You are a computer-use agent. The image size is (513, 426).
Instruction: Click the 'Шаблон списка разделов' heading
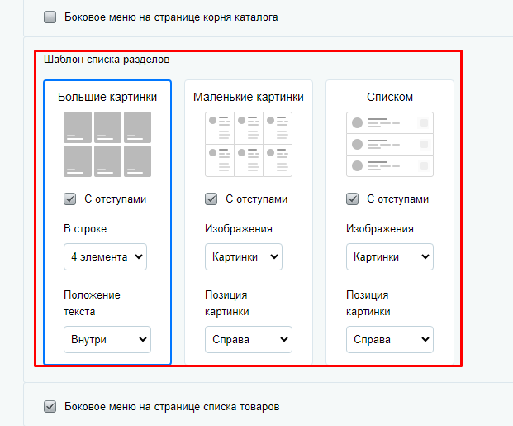[x=107, y=60]
